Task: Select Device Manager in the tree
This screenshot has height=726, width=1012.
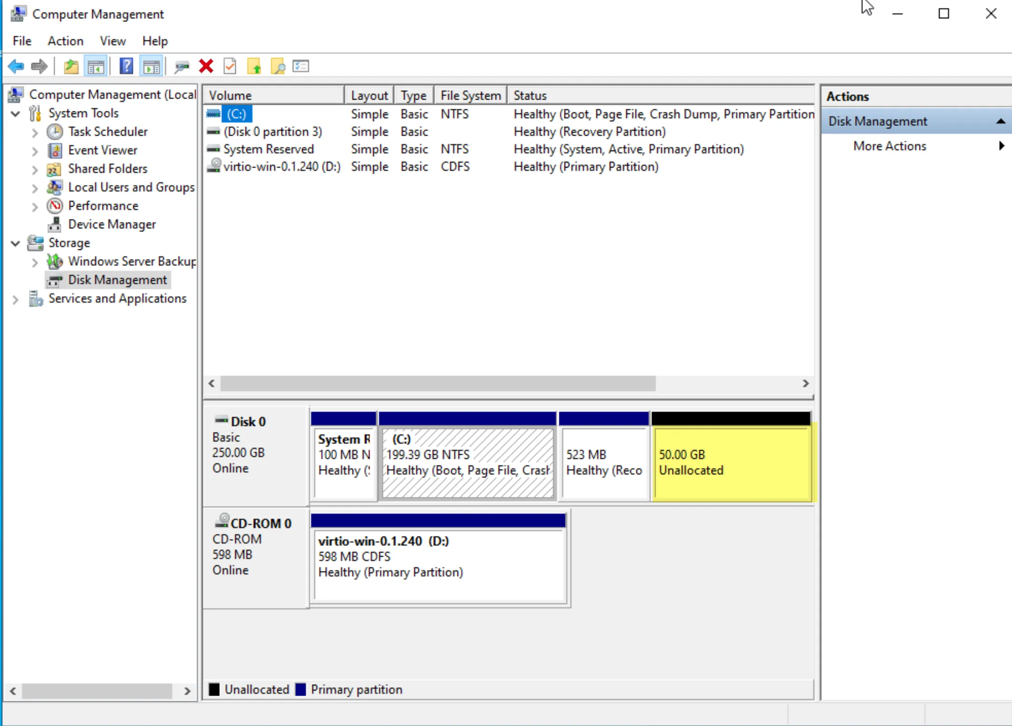Action: (112, 225)
